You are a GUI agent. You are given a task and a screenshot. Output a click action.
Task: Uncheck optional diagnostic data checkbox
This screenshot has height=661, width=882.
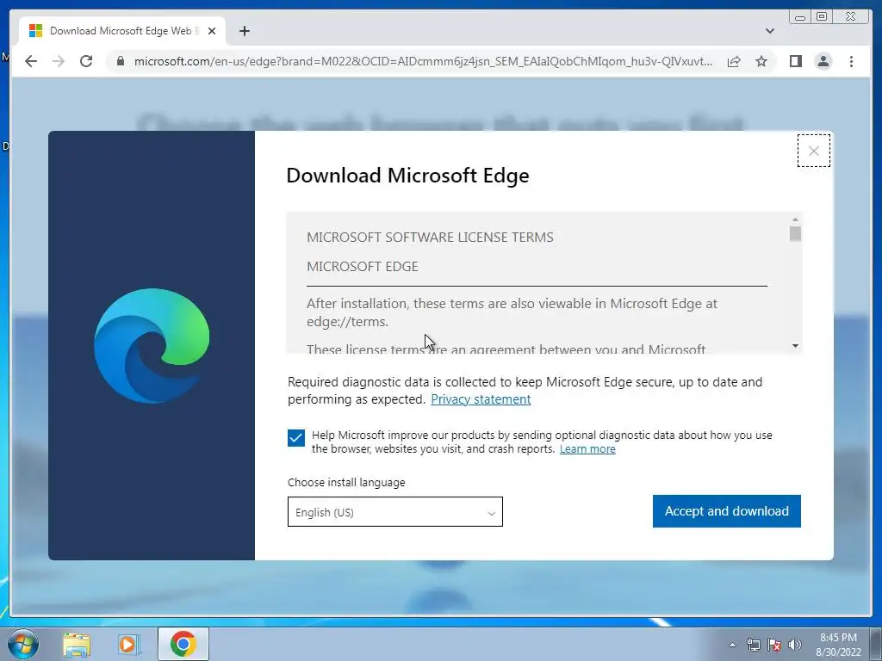296,438
